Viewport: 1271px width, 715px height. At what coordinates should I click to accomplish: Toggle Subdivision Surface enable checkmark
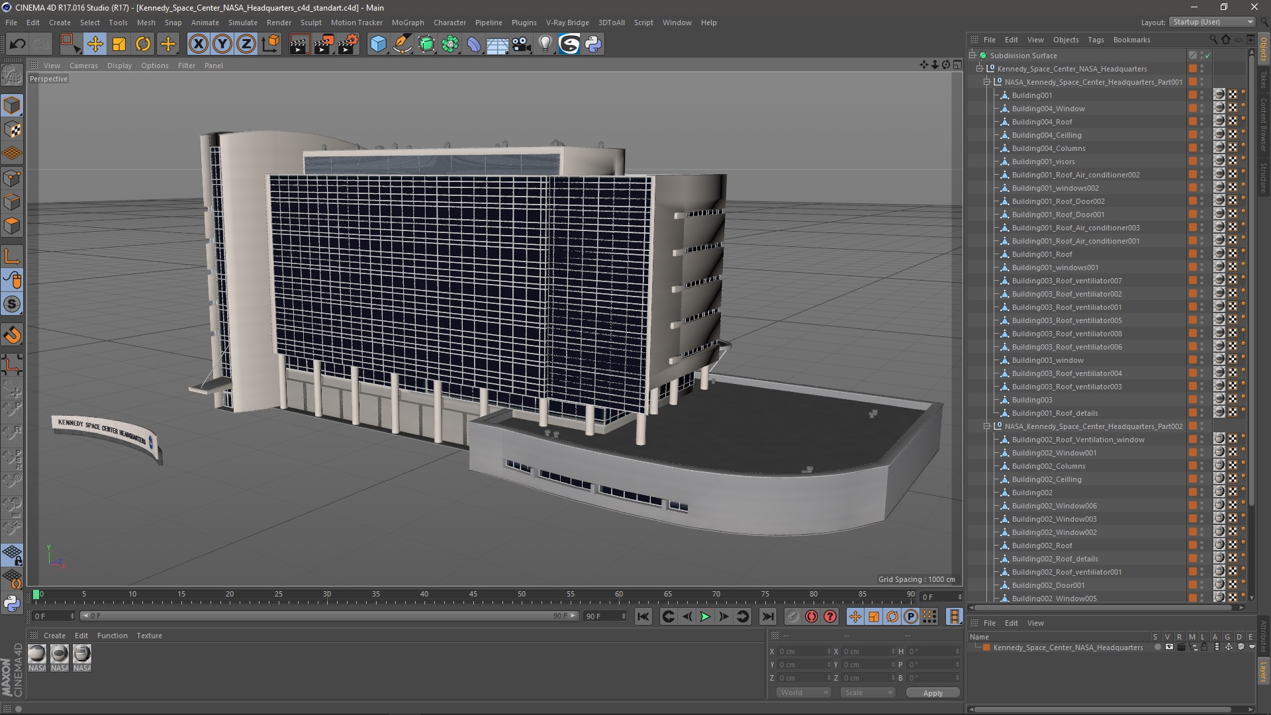[x=1208, y=56]
